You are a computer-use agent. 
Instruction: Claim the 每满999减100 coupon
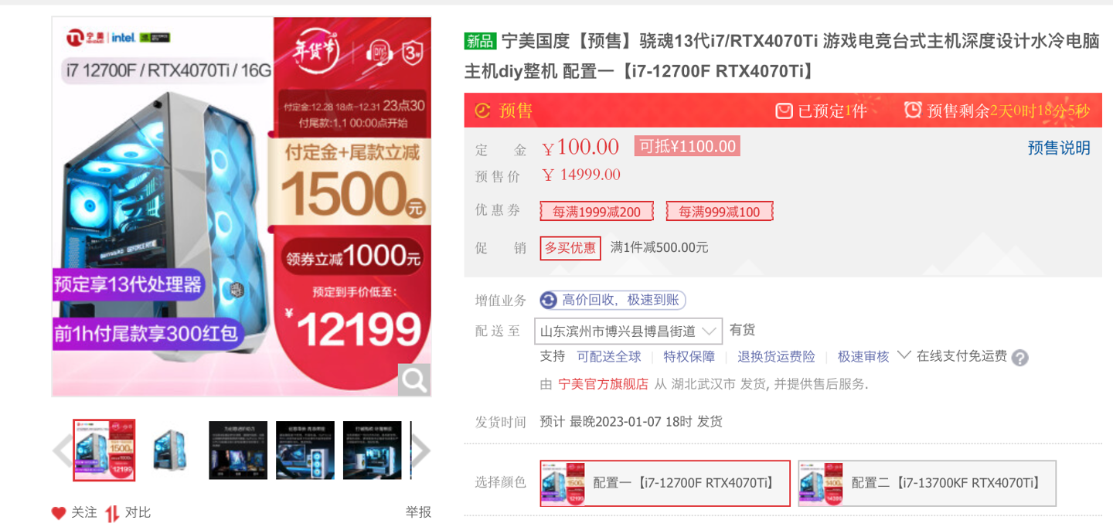720,212
